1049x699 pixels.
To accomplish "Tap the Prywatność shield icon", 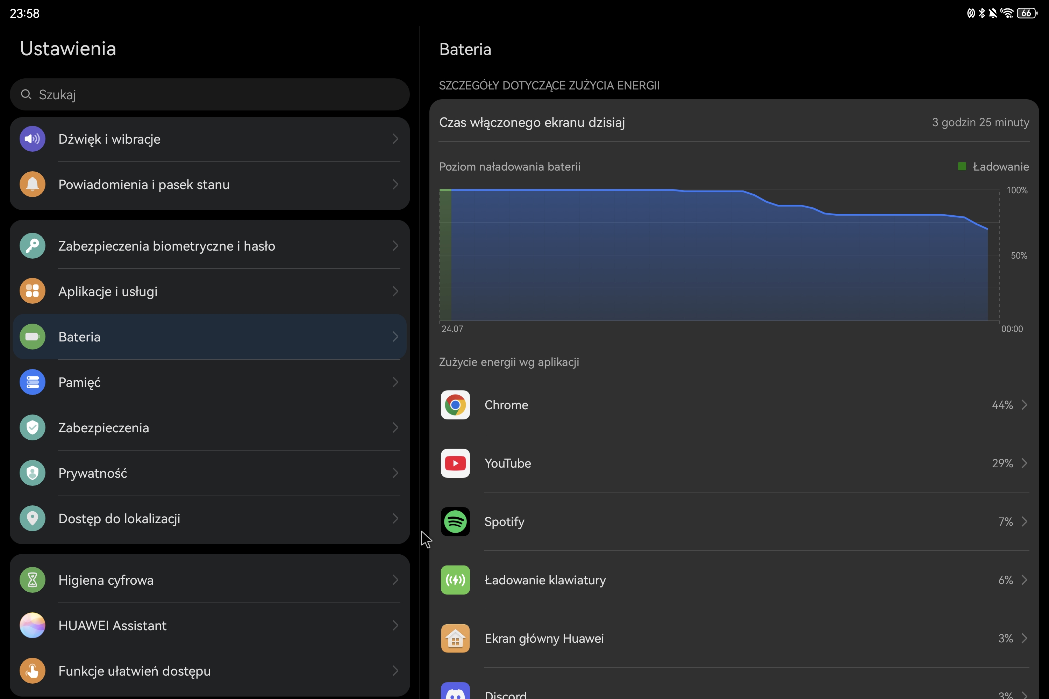I will pos(33,473).
